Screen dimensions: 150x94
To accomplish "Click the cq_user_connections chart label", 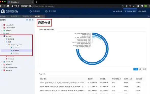I will (x=83, y=38).
